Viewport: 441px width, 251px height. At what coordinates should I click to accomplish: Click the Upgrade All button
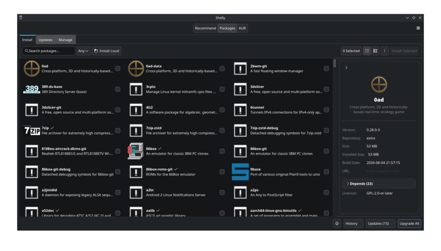409,223
